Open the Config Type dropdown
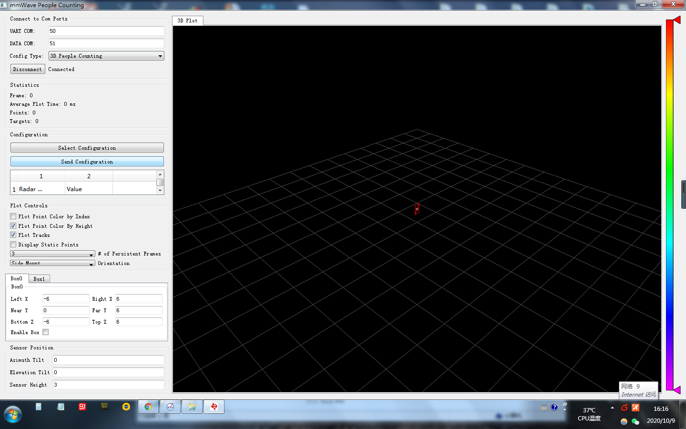Viewport: 686px width, 429px height. point(106,56)
